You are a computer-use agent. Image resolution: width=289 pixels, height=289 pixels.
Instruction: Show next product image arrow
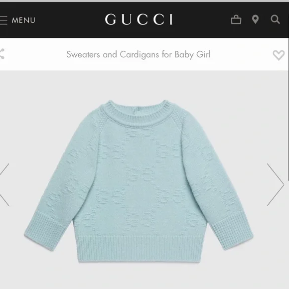pos(276,184)
